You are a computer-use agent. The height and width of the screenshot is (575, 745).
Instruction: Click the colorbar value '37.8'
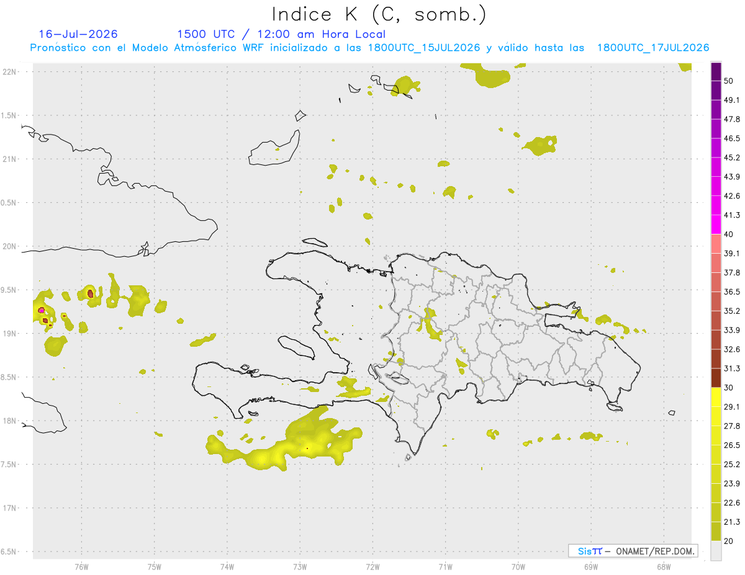[x=732, y=273]
